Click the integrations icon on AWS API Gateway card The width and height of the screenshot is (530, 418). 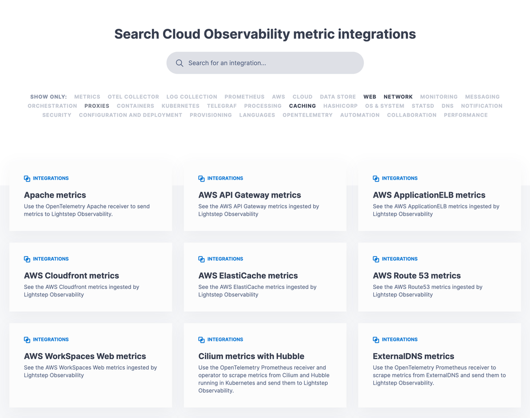pyautogui.click(x=201, y=178)
